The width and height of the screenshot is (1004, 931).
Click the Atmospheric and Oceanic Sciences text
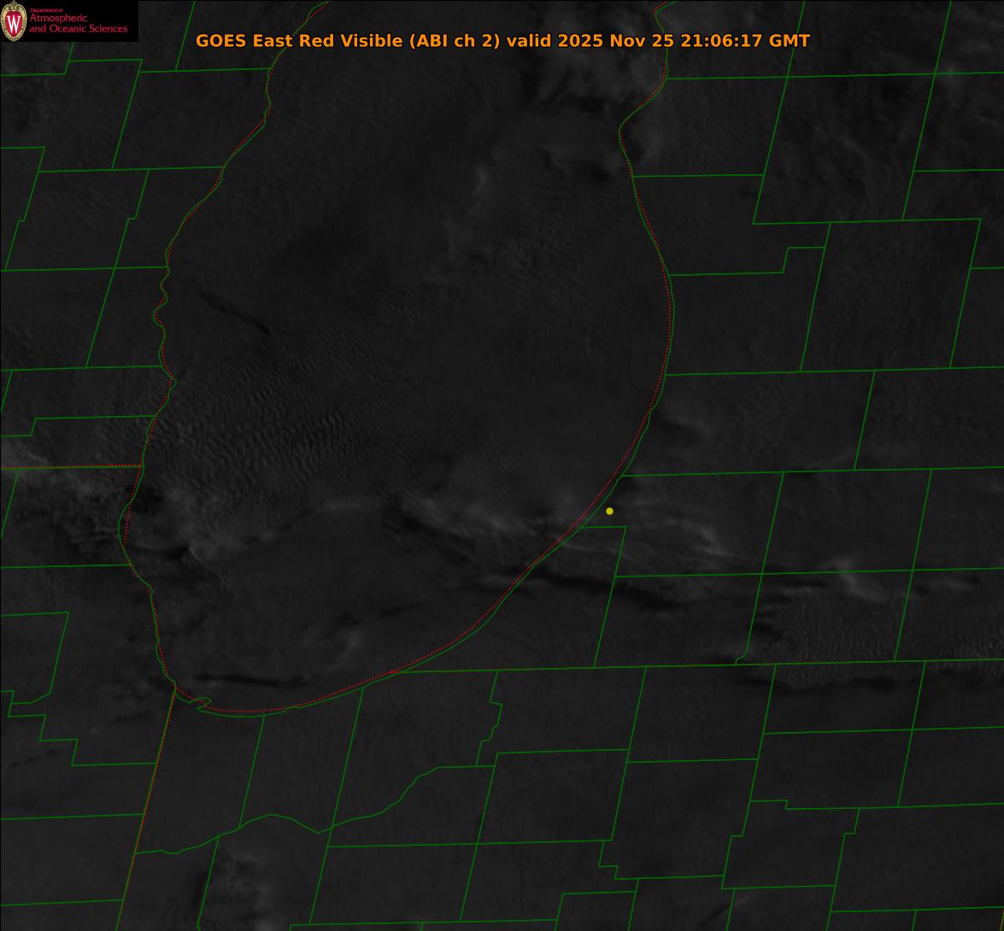(79, 23)
